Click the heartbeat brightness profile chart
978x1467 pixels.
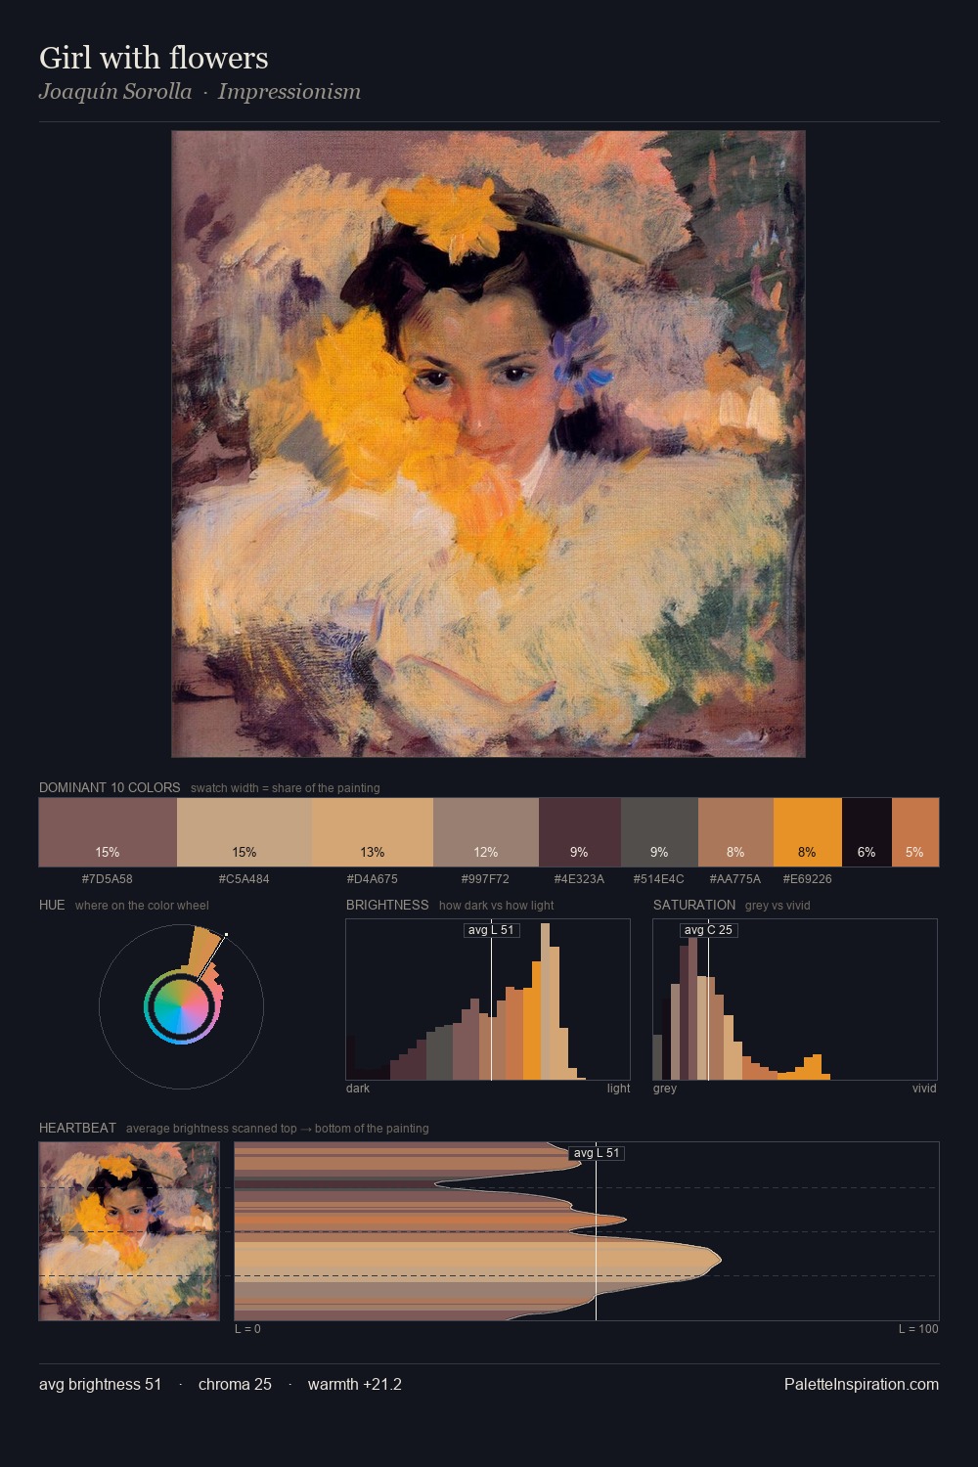pyautogui.click(x=587, y=1231)
